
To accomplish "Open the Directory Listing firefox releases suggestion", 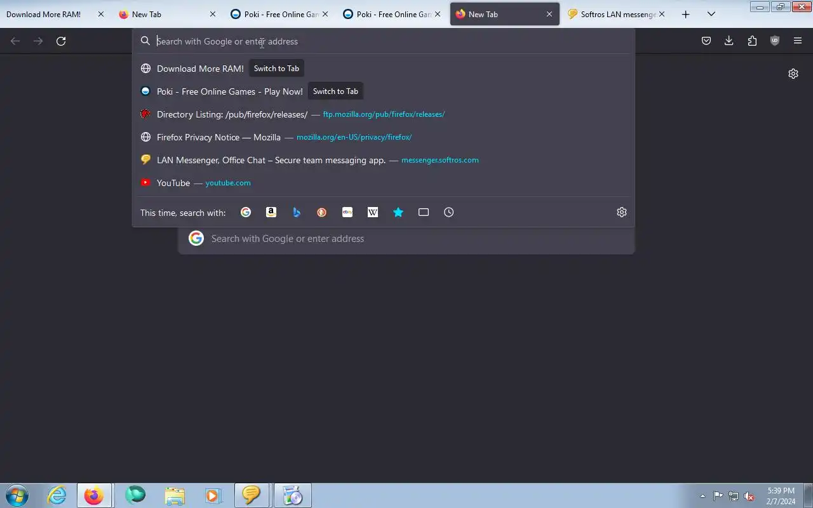I will 384,114.
